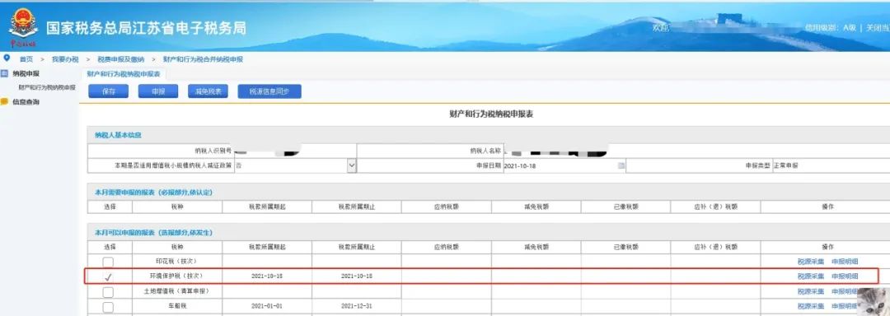890x316 pixels.
Task: Click 国家税务总局江苏省电子税务局 title
Action: click(147, 28)
